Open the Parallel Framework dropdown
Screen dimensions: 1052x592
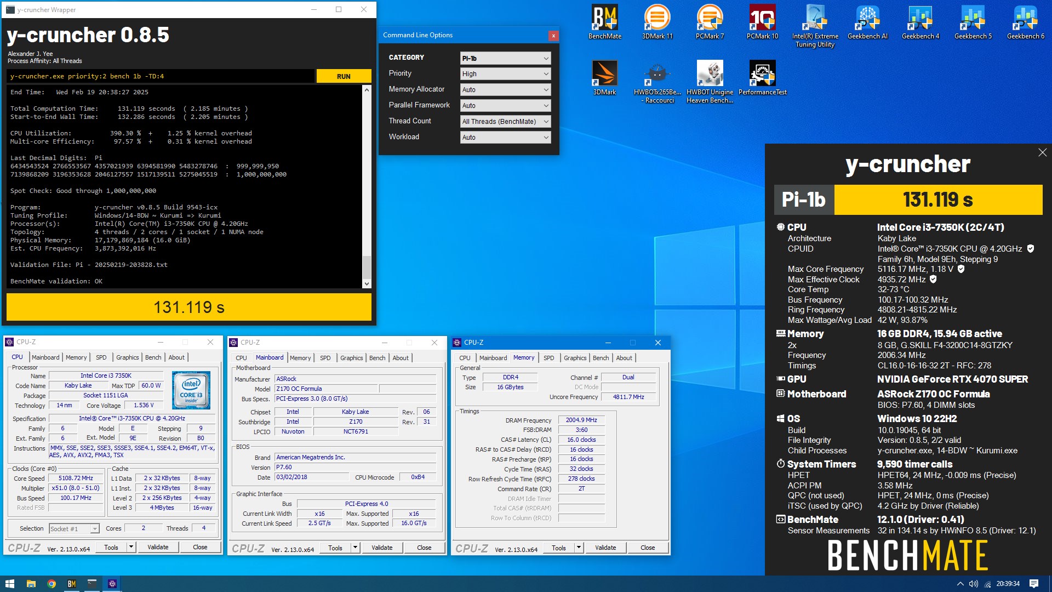505,106
